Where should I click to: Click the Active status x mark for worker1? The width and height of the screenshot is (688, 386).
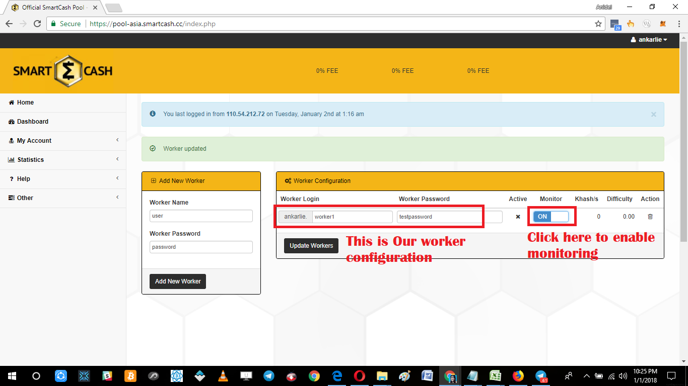[x=518, y=217]
